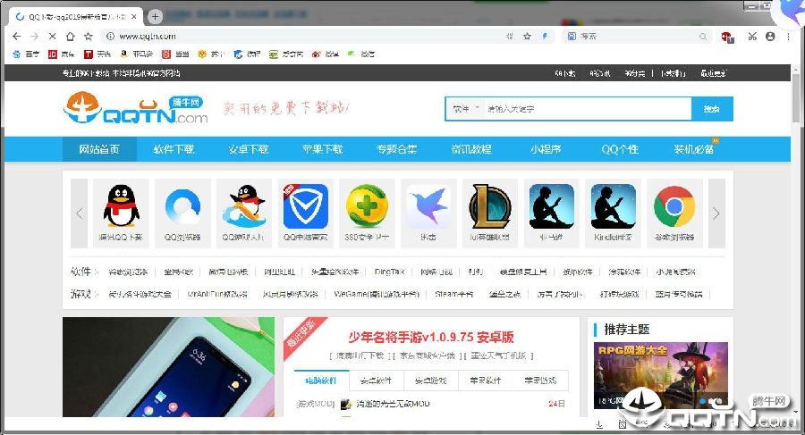Open the Tmall T bookmark
The height and width of the screenshot is (435, 805).
tap(97, 54)
